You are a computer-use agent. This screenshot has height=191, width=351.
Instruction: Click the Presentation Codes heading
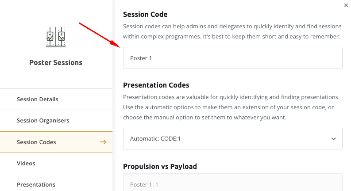point(156,85)
